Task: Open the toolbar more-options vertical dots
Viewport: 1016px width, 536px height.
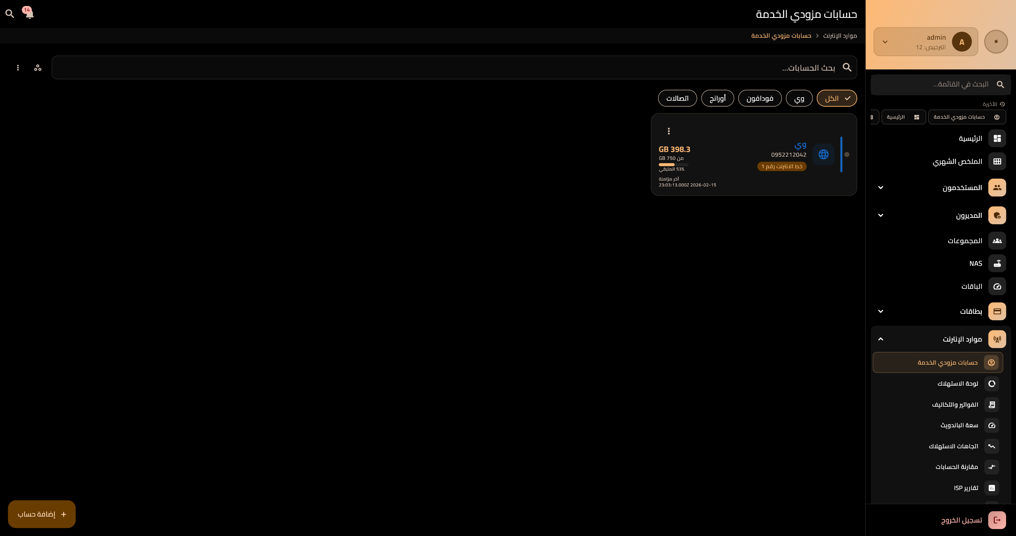Action: (x=18, y=68)
